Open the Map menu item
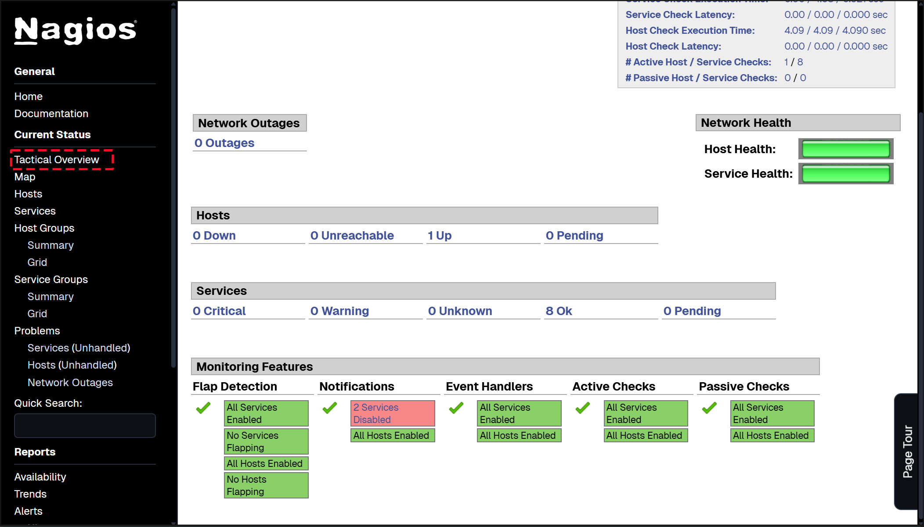Viewport: 924px width, 527px height. click(x=25, y=177)
